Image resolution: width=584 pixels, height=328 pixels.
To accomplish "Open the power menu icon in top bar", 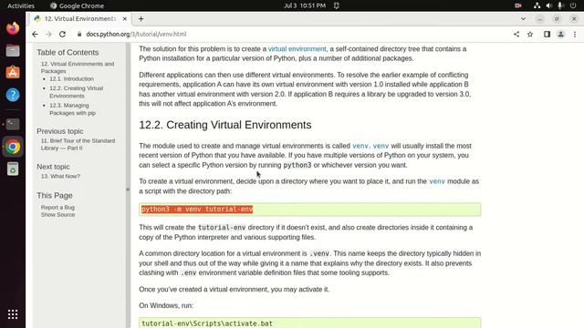I will [573, 5].
